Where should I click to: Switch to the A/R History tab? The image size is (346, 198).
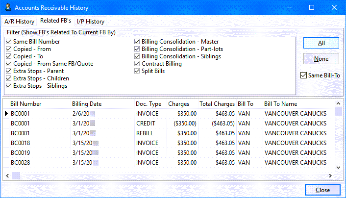(19, 22)
